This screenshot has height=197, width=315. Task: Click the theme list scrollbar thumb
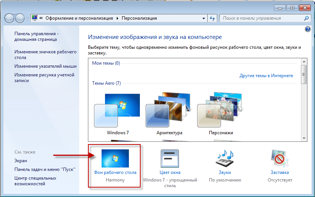[x=304, y=74]
